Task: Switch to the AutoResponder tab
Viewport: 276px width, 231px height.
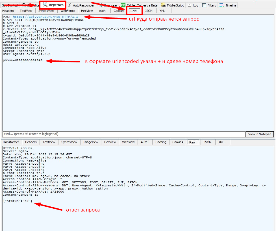Action: tap(81, 5)
